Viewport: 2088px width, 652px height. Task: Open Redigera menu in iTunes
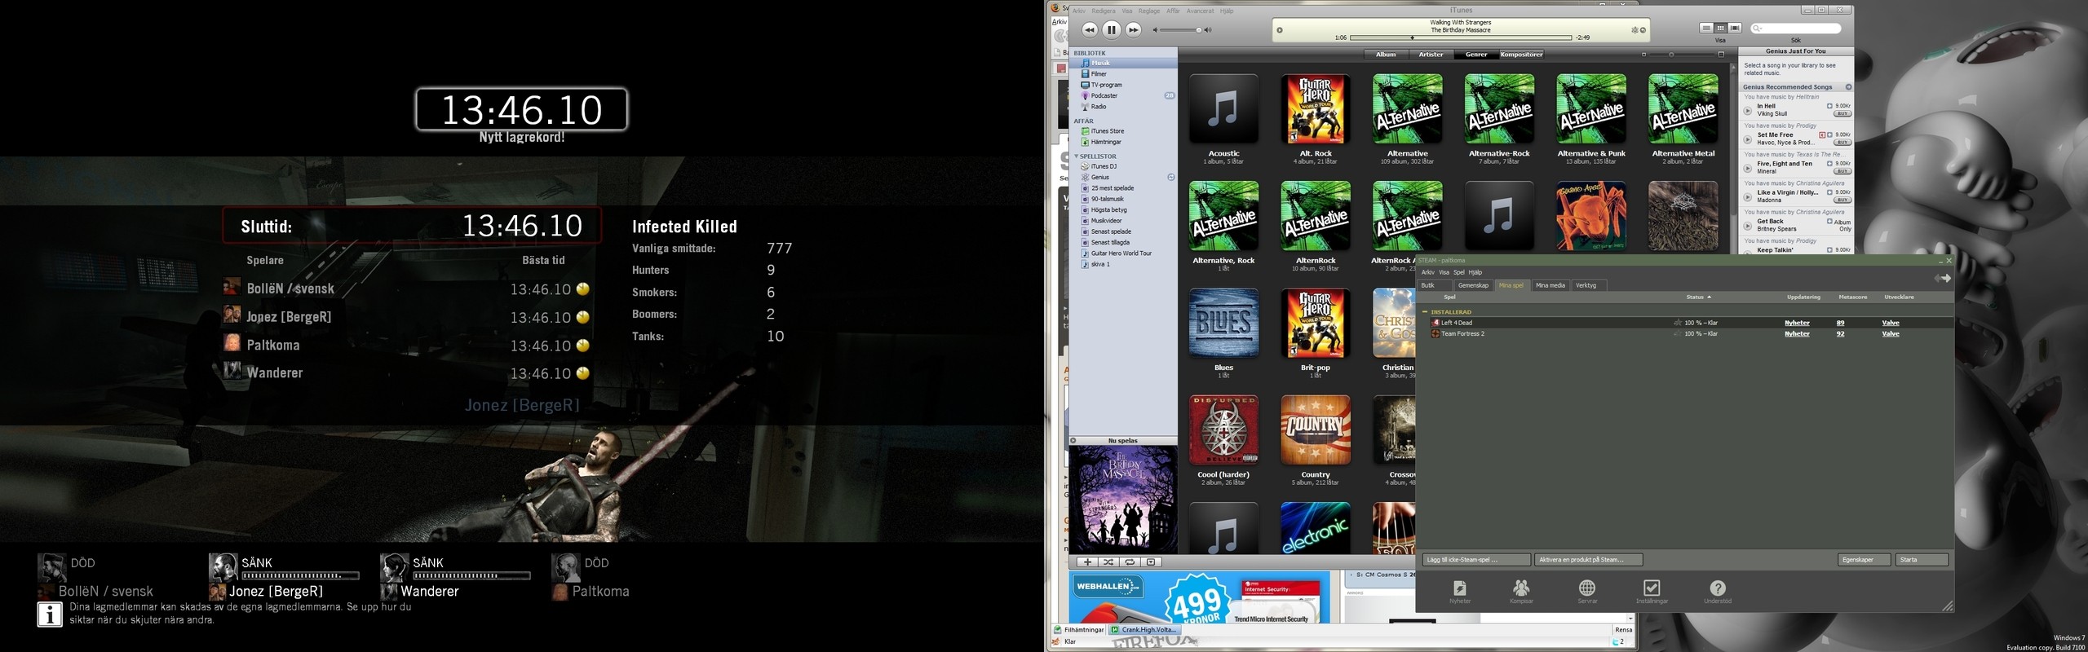1103,11
